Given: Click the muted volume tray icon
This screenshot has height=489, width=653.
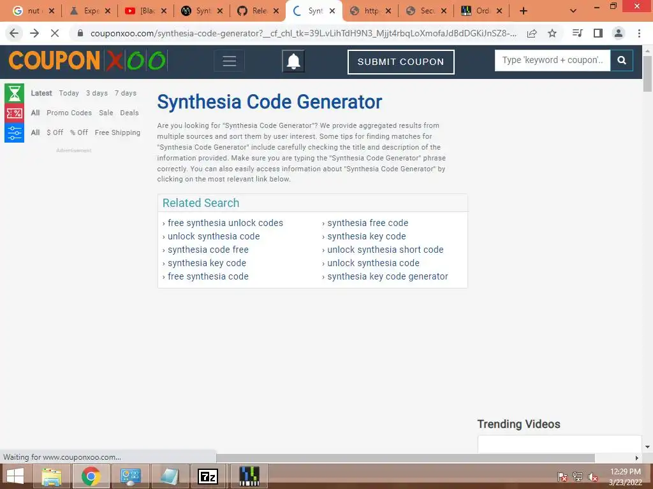Looking at the screenshot, I should (x=593, y=477).
